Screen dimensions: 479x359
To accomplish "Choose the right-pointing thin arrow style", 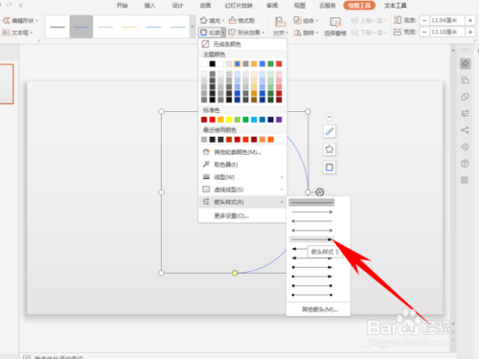I will click(x=311, y=212).
